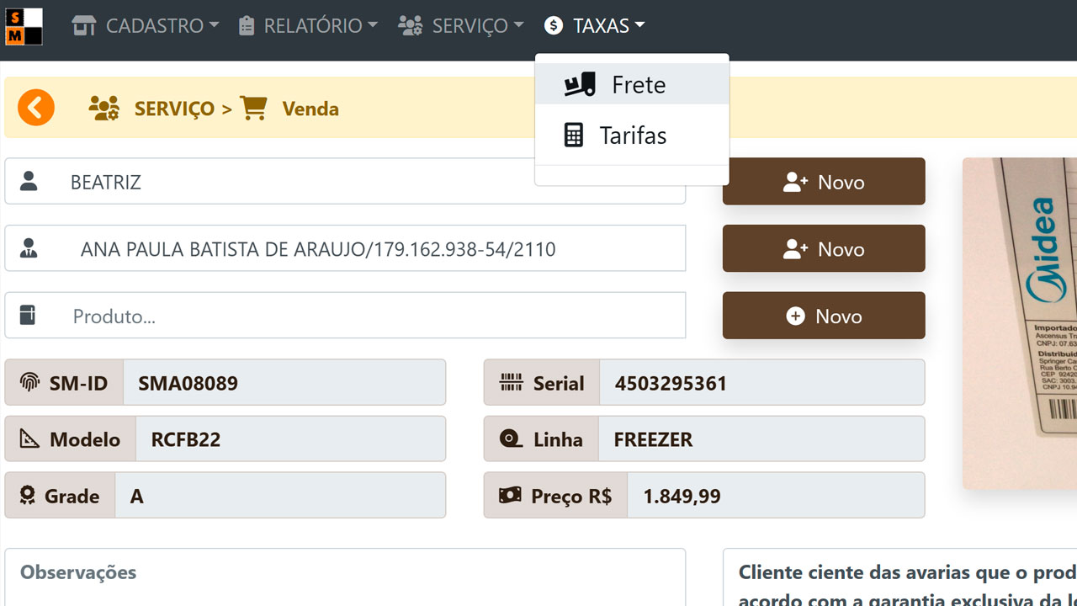Expand the RELATÓRIO dropdown menu
The image size is (1077, 606).
tap(308, 26)
